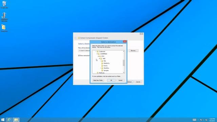This screenshot has width=217, height=122.
Task: Expand the FEA folder node
Action: pyautogui.click(x=100, y=61)
